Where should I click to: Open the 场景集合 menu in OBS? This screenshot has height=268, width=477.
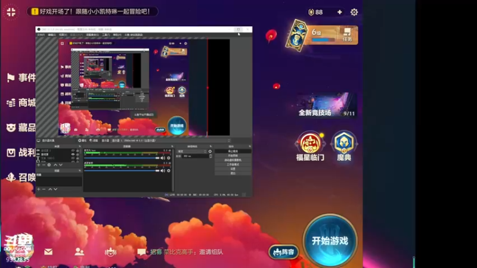click(92, 35)
